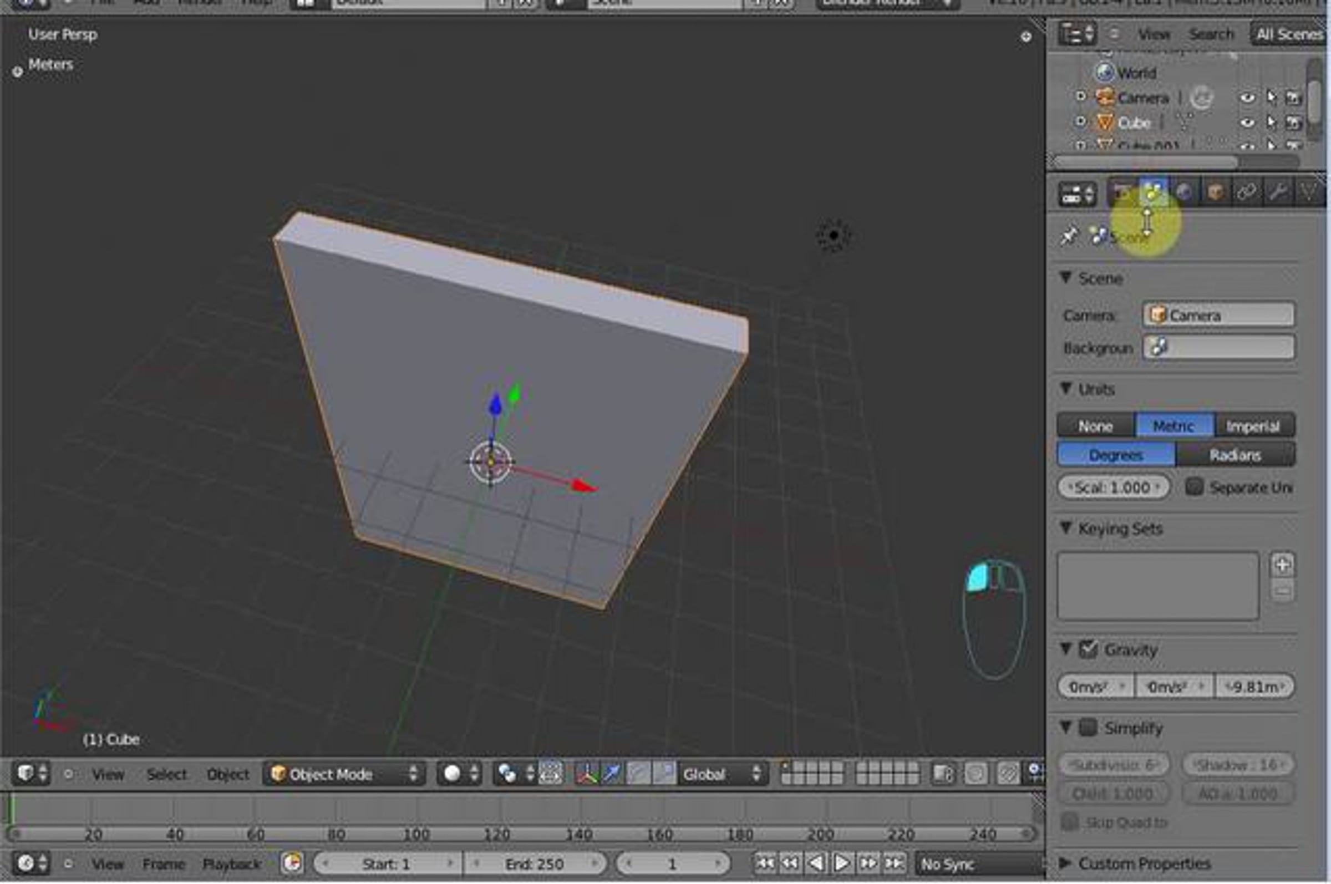
Task: Click the pin icon in properties panel
Action: (1069, 236)
